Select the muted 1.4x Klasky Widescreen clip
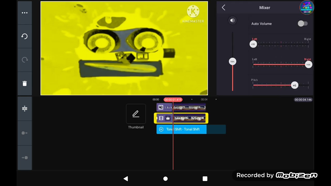This screenshot has width=331, height=186. click(181, 107)
